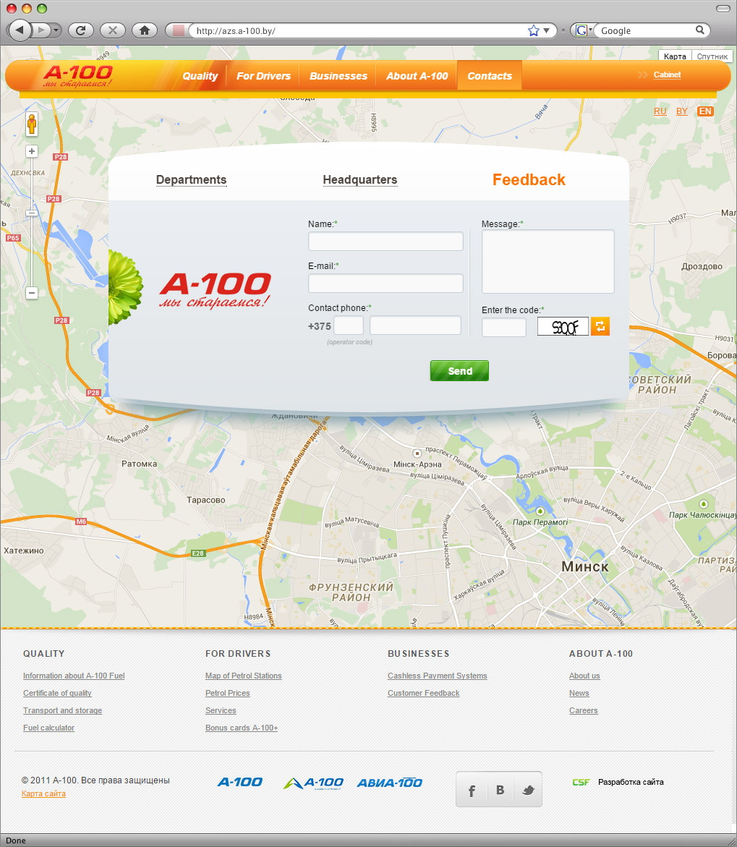Viewport: 737px width, 847px height.
Task: Submit the form with Send button
Action: click(459, 370)
